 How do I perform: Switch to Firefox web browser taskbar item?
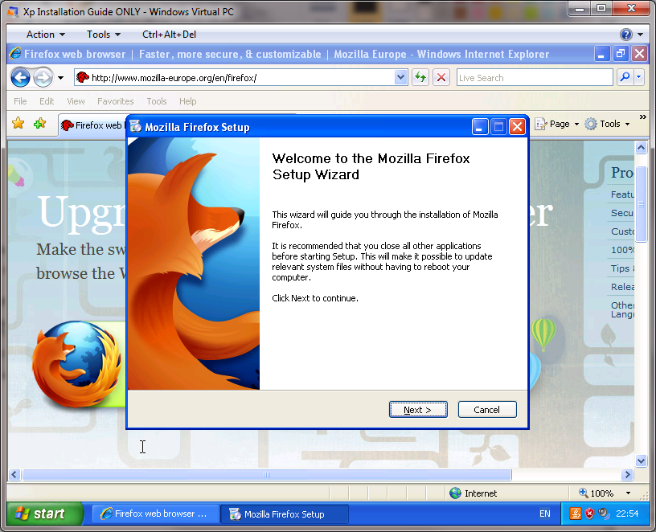pyautogui.click(x=155, y=514)
